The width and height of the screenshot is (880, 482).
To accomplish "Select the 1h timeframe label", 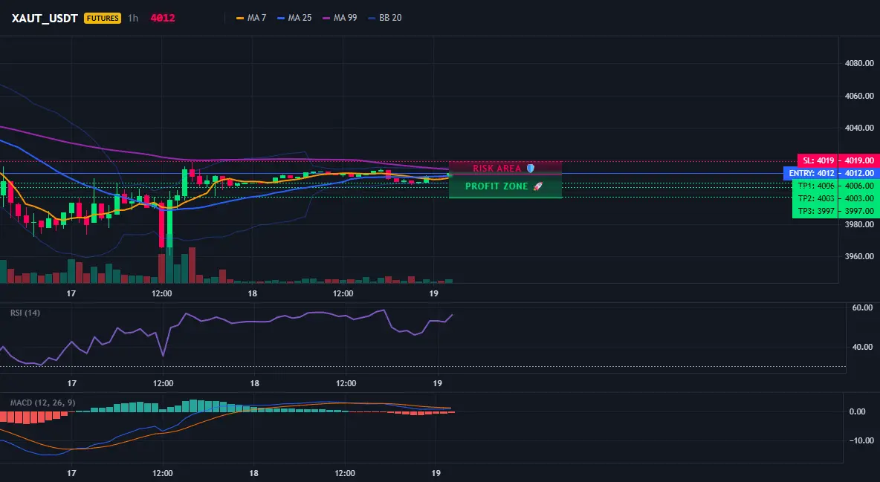I will [133, 18].
